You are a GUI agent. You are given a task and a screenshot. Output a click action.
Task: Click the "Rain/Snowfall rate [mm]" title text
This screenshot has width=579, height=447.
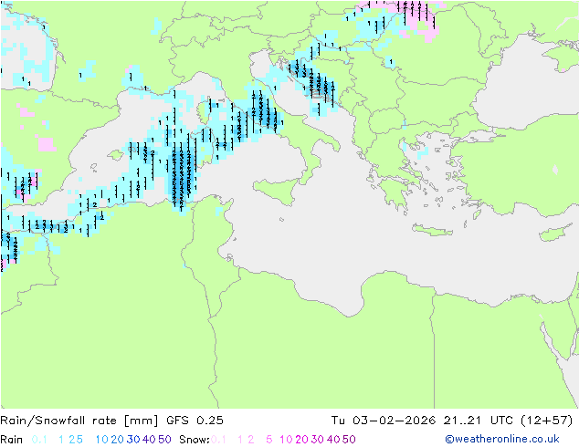(79, 421)
